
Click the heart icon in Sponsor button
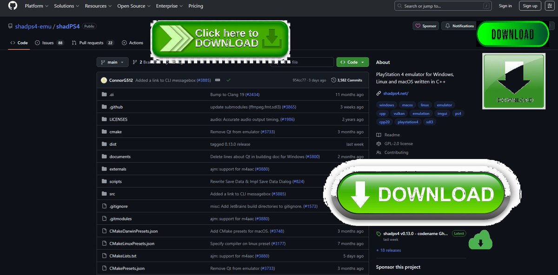tap(418, 26)
